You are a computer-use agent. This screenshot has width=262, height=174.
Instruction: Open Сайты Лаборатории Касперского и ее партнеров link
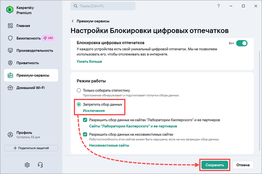(133, 126)
